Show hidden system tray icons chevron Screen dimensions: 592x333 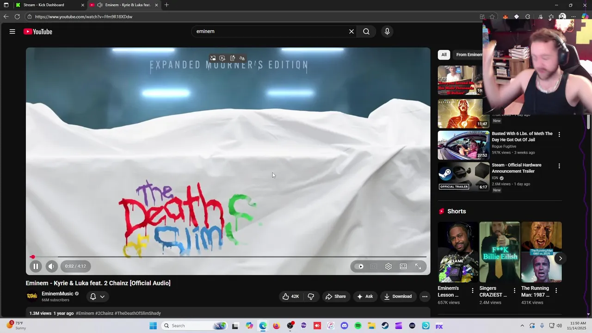tap(522, 326)
